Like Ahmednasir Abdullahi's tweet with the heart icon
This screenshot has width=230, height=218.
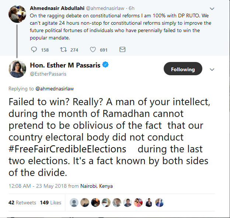click(x=93, y=49)
